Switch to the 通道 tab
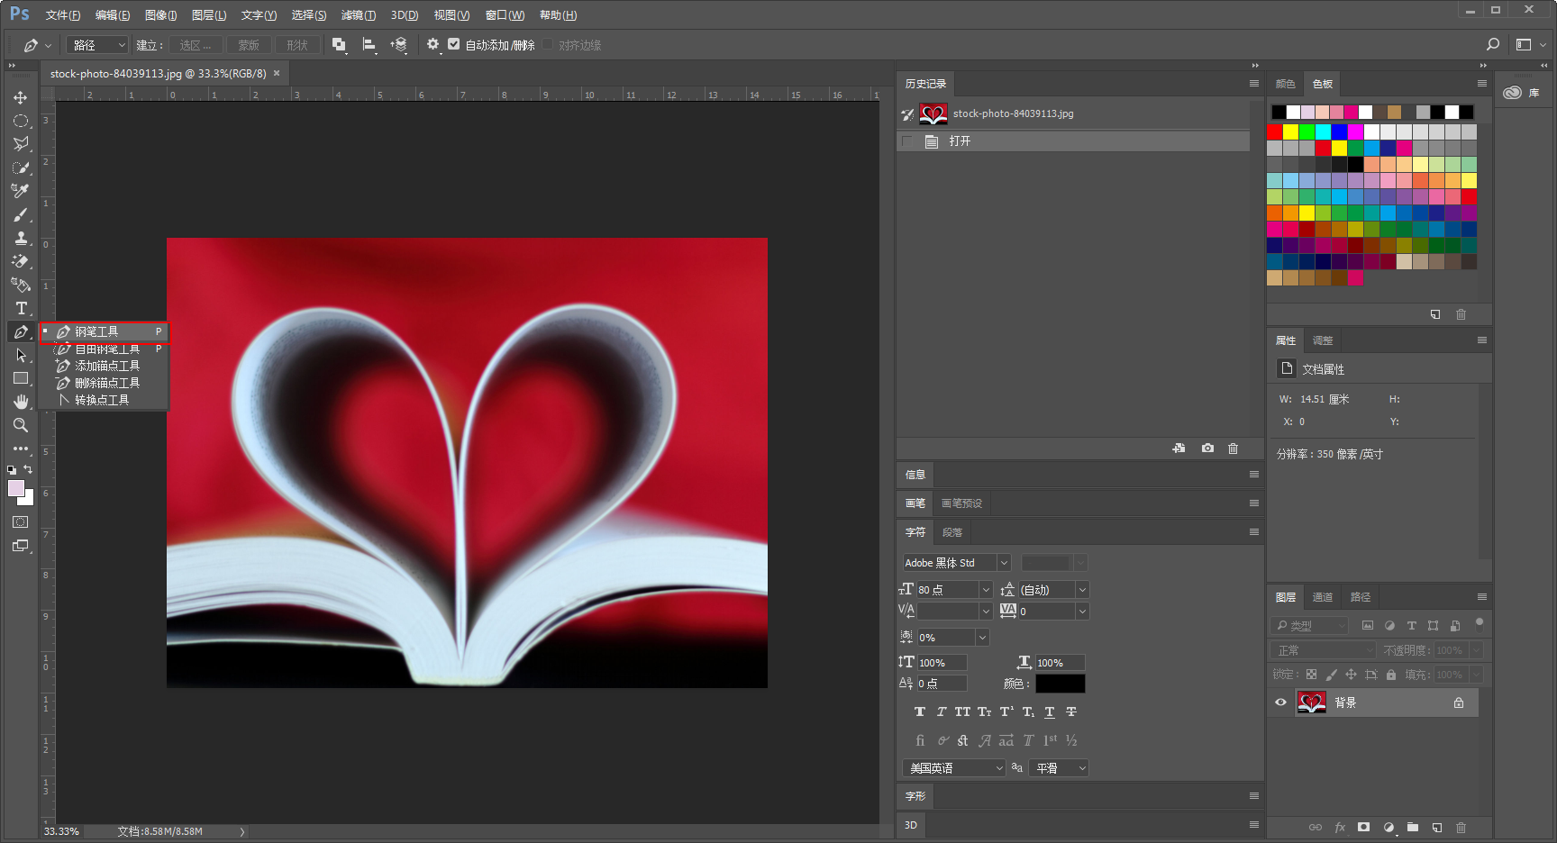Viewport: 1557px width, 843px height. point(1322,597)
